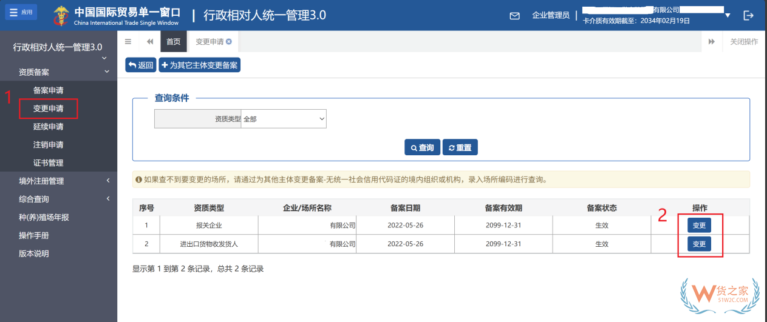
Task: Click the 备案日期 column header
Action: 405,208
